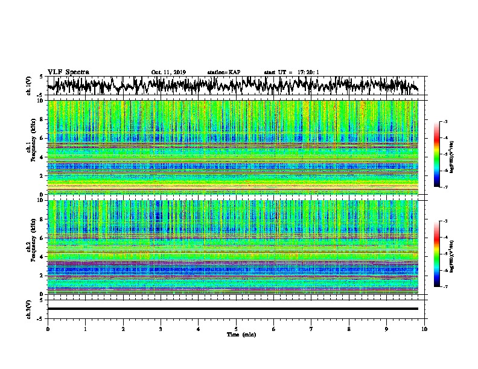Viewport: 478px width, 369px height.
Task: Click the ch.2 color scale bar
Action: point(436,254)
